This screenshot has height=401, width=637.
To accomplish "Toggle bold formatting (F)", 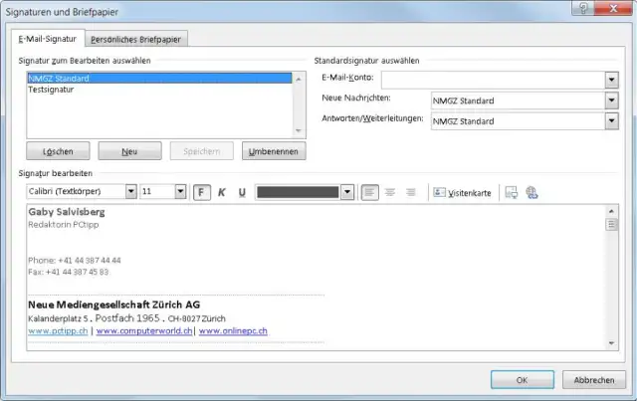I will tap(201, 192).
